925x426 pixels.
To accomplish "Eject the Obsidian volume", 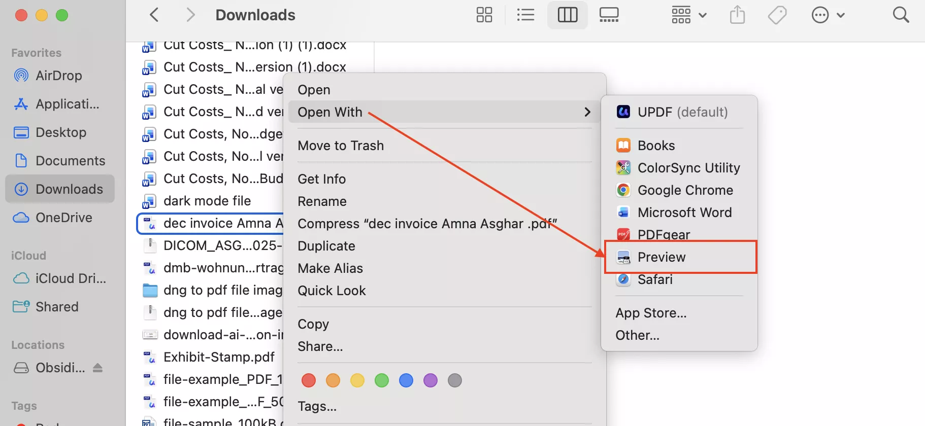I will click(x=98, y=368).
